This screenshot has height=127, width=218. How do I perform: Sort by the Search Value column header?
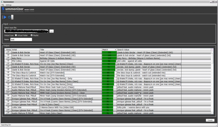tap(149, 50)
